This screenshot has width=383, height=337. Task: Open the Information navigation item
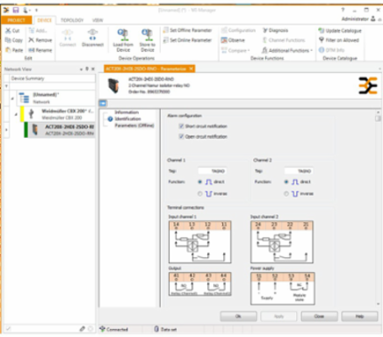click(126, 112)
